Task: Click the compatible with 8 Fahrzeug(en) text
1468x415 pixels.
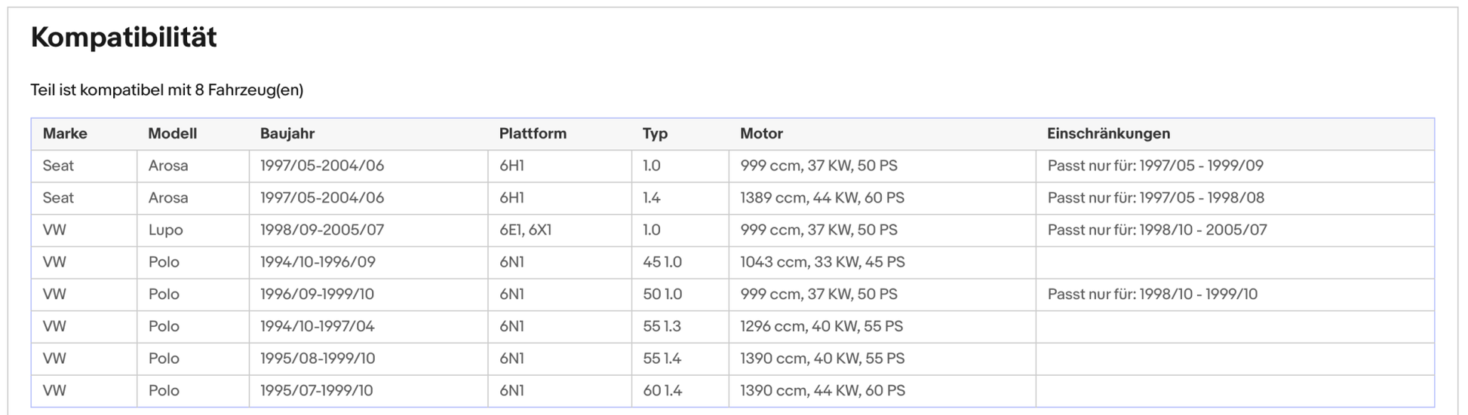Action: tap(167, 90)
